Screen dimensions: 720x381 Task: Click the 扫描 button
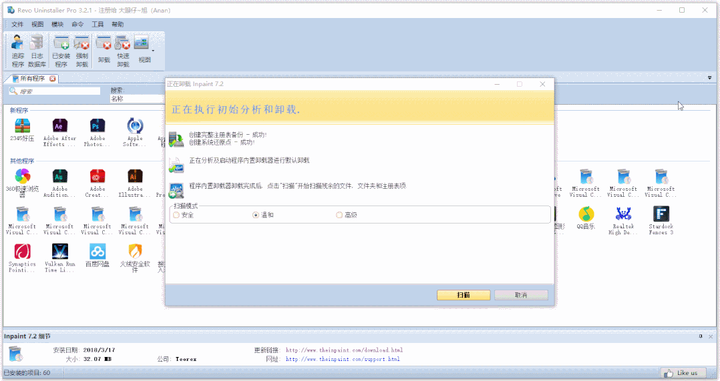click(464, 295)
